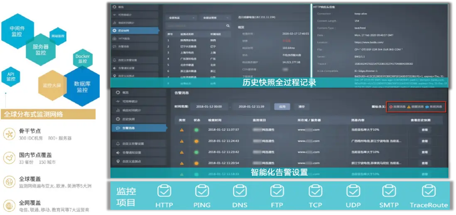456x215 pixels.
Task: Click the DNS monitoring item icon
Action: [240, 191]
